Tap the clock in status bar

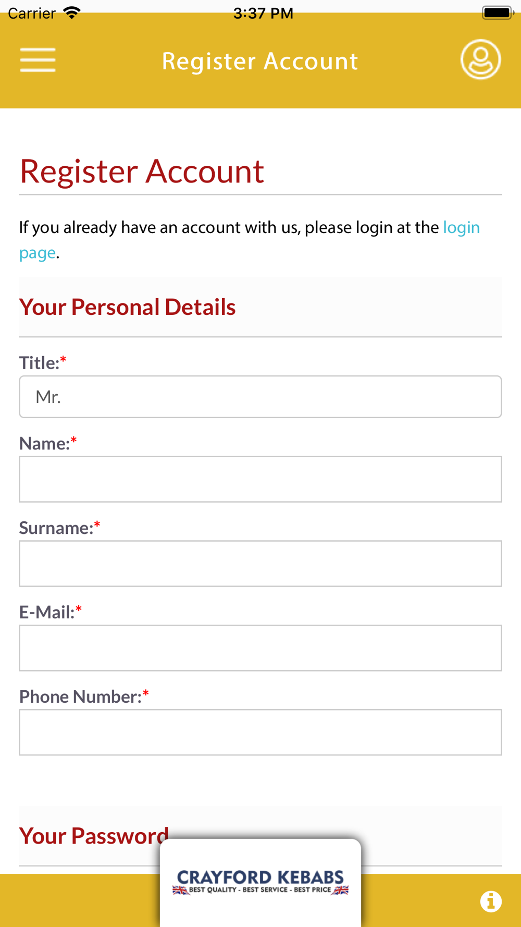263,13
